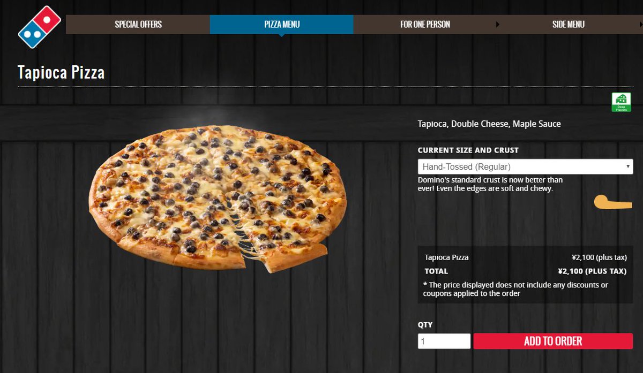The image size is (643, 373).
Task: Open the Hand-Tossed (Regular) crust dropdown
Action: coord(525,166)
